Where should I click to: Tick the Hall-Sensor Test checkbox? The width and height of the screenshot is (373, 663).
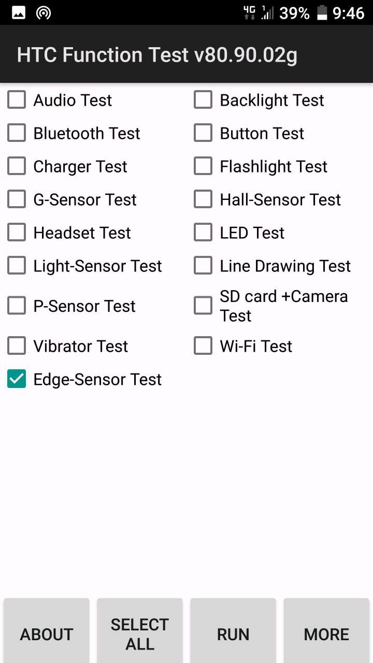click(203, 199)
